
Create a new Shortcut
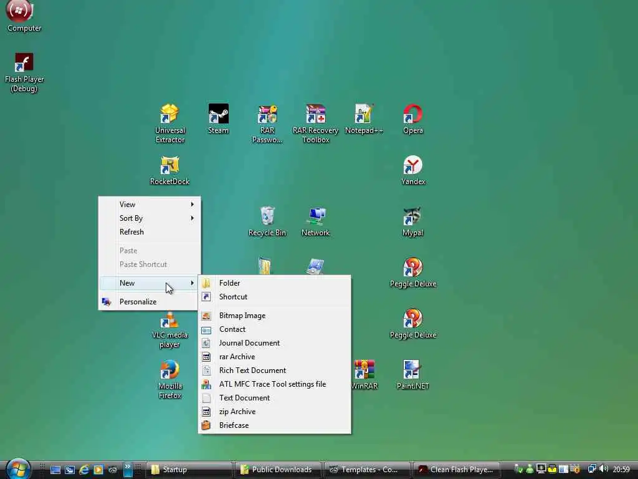(x=274, y=297)
